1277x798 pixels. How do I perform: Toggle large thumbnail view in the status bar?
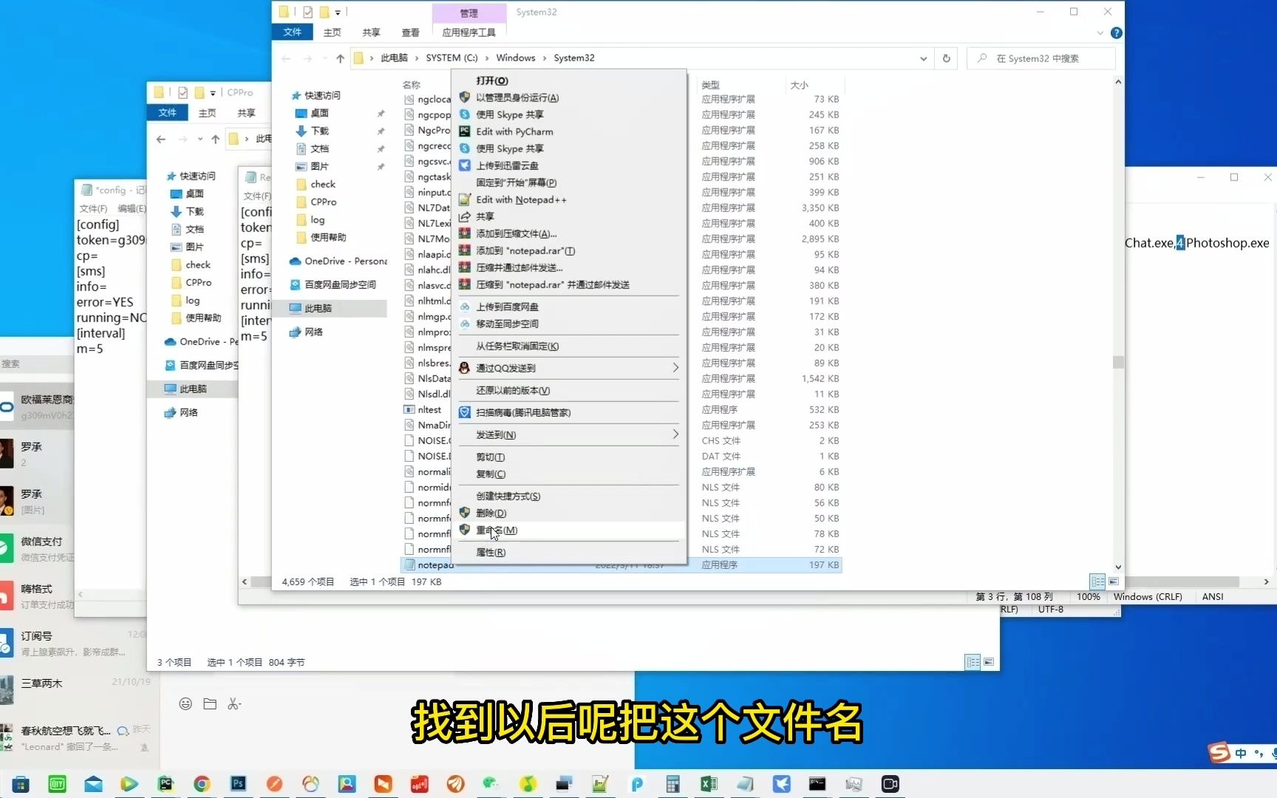[x=1114, y=582]
